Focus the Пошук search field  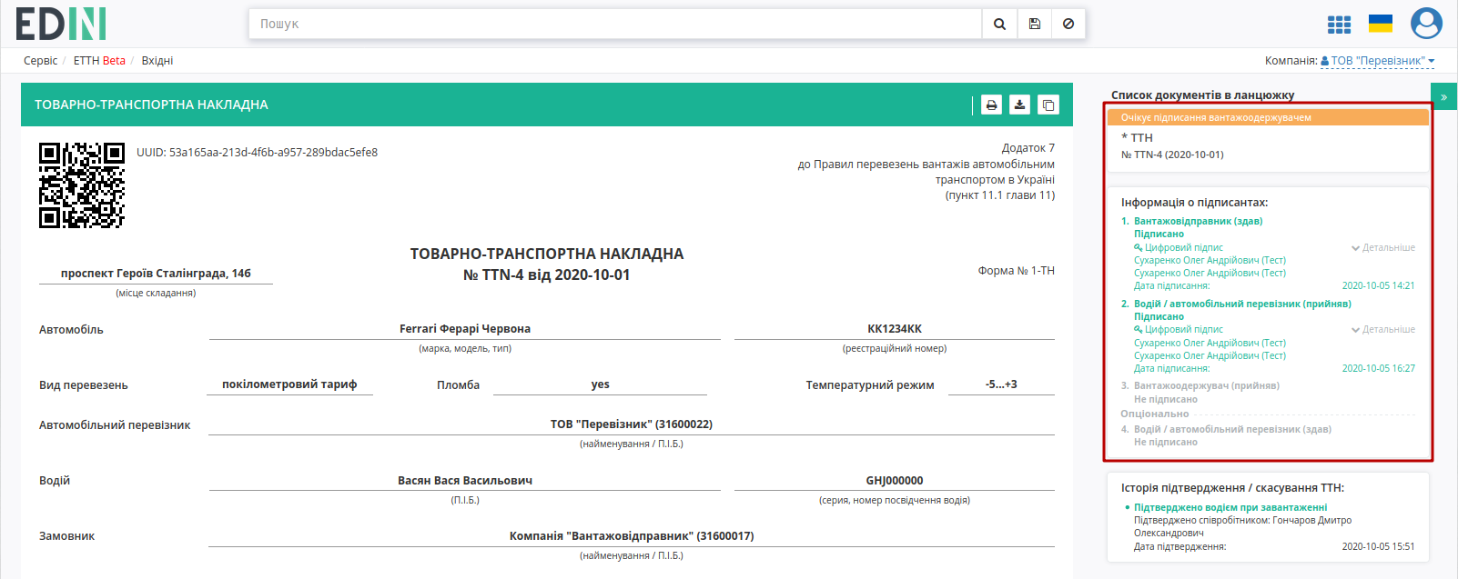click(x=615, y=24)
